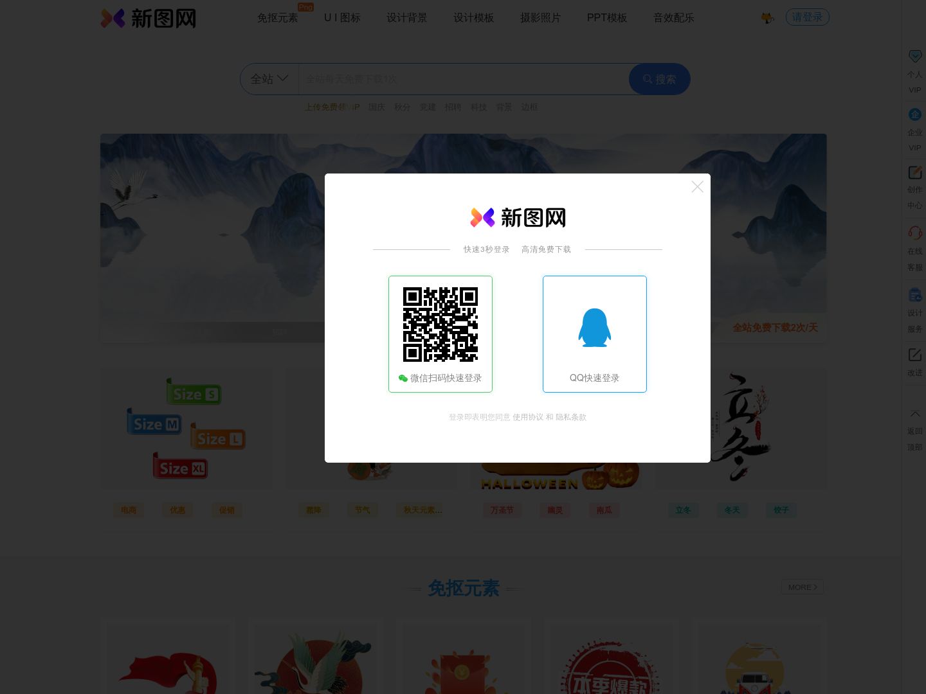Open 设计背景 menu item

(x=406, y=18)
